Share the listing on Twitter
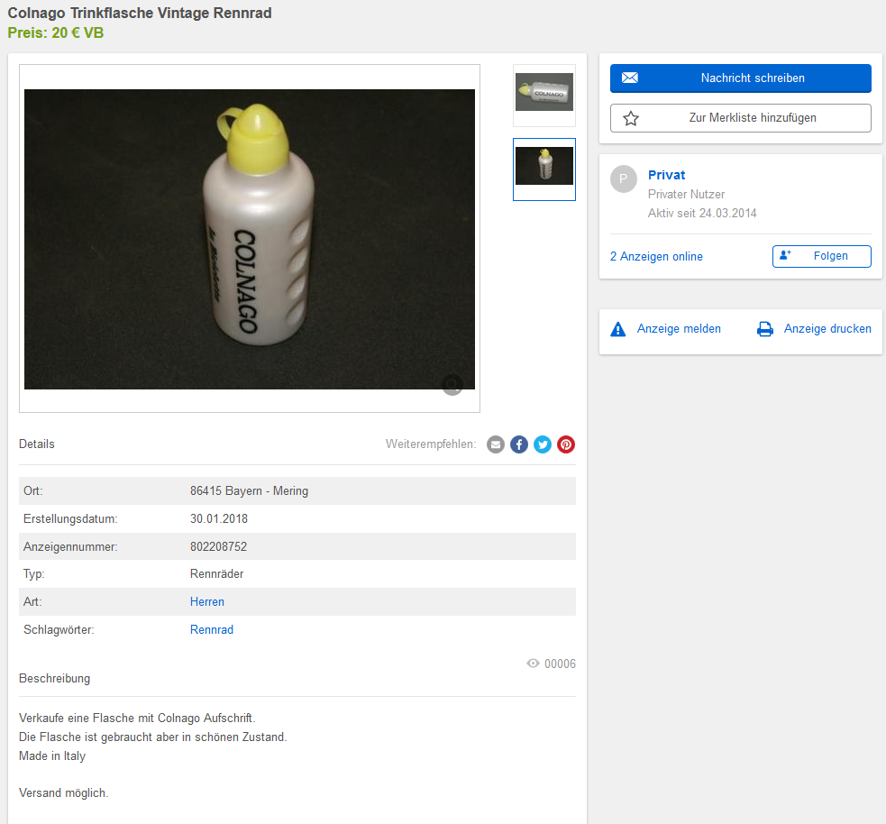 [543, 444]
